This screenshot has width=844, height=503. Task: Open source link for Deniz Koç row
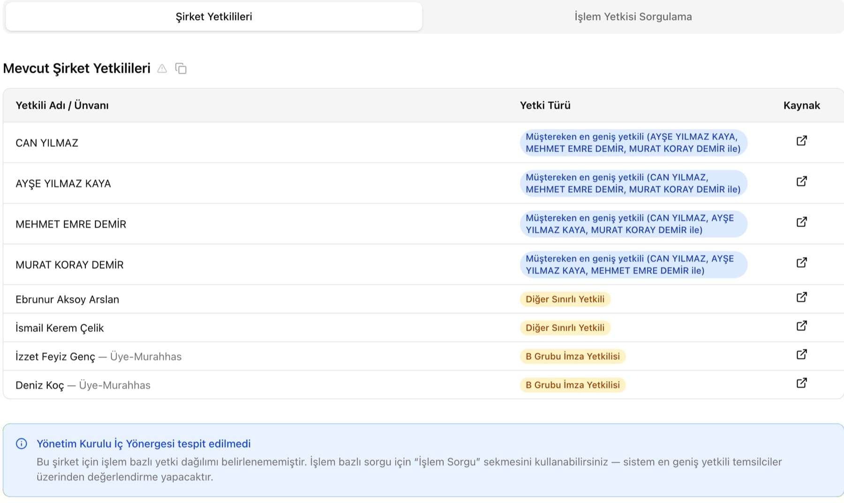coord(801,383)
